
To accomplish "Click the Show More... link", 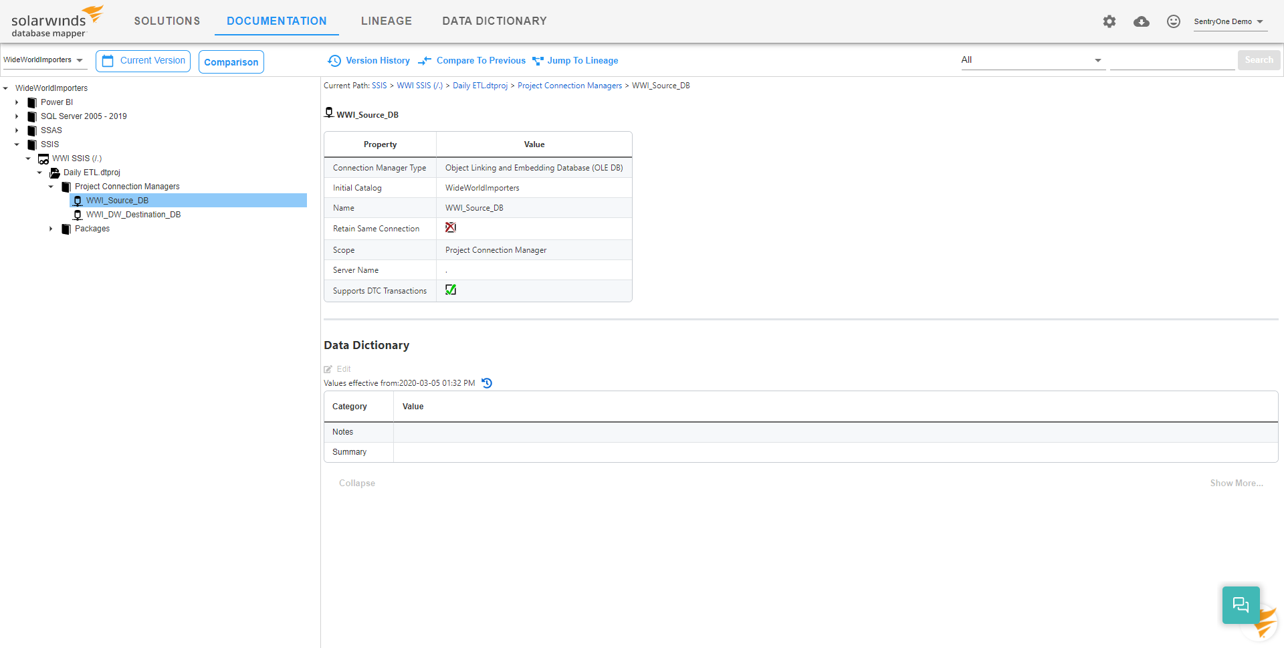I will pyautogui.click(x=1237, y=483).
